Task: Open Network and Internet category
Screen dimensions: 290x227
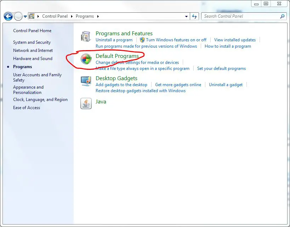Action: 33,50
